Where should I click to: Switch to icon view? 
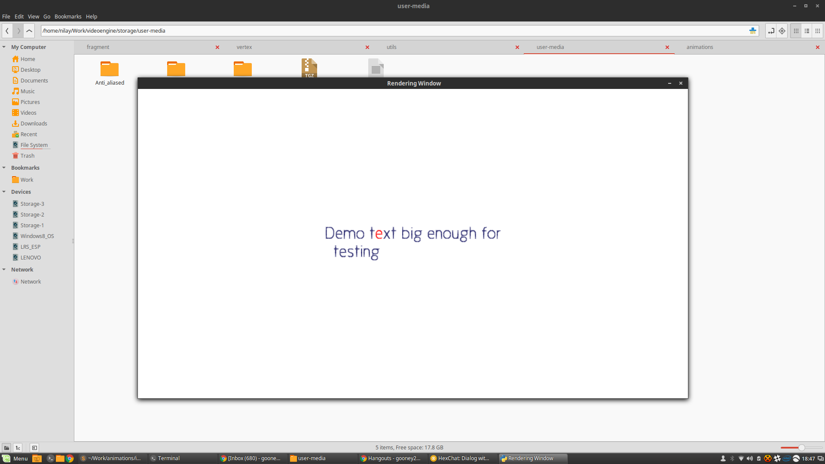tap(796, 31)
